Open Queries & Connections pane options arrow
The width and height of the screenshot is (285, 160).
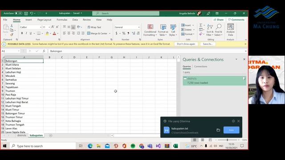236,59
